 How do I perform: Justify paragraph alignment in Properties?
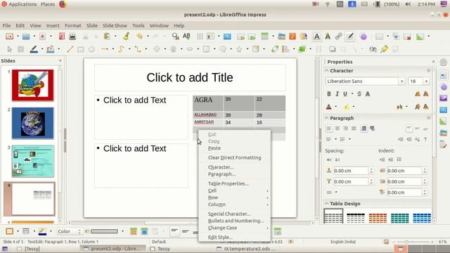(x=354, y=129)
